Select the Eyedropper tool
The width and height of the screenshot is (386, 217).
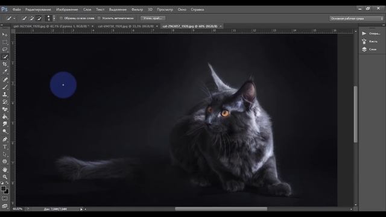pyautogui.click(x=5, y=72)
